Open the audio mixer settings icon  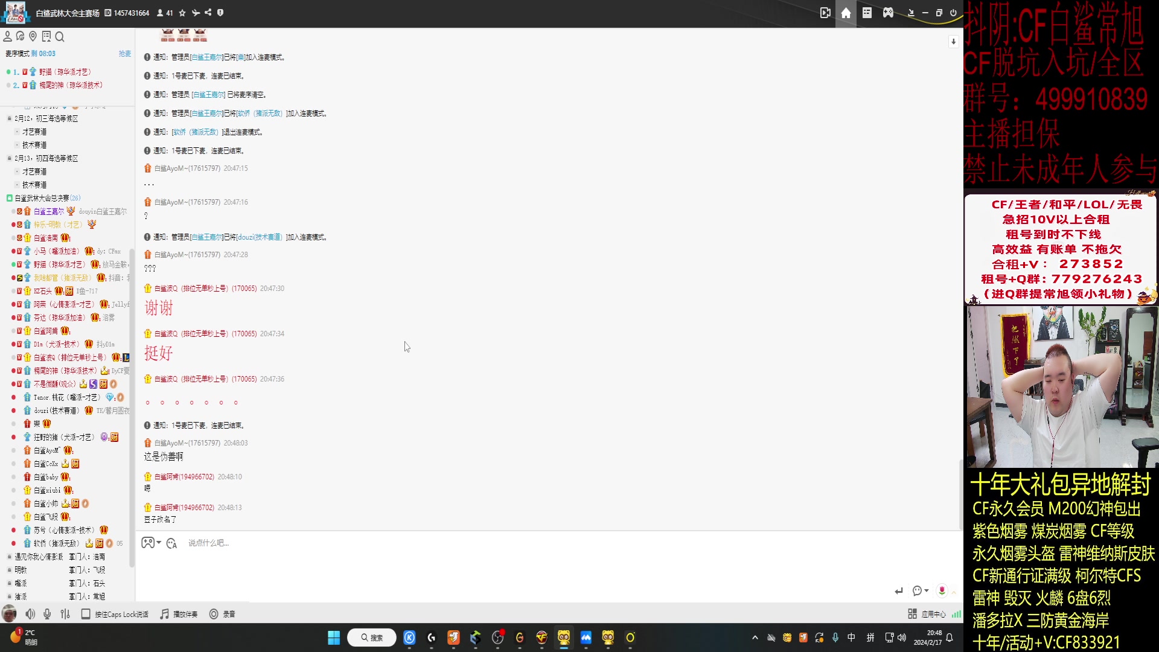(65, 614)
